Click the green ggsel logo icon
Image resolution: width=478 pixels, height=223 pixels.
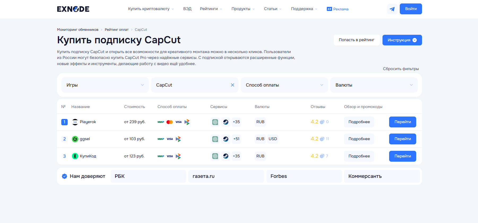click(x=75, y=139)
